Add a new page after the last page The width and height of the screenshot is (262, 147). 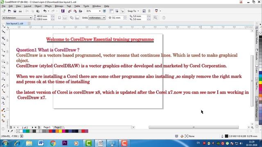(x=39, y=127)
